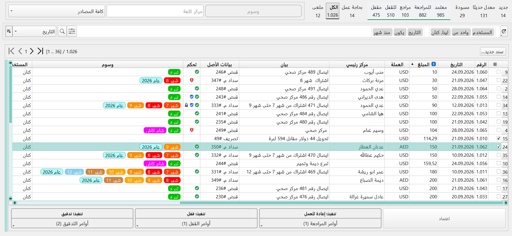The height and width of the screenshot is (236, 512).
Task: Open the التاريخ sort dropdown
Action: [35, 32]
